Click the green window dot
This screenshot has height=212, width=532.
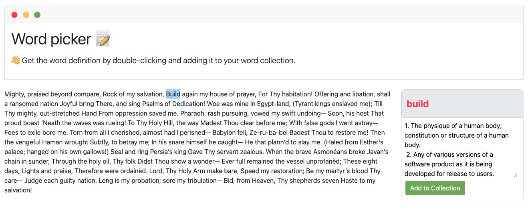[37, 15]
